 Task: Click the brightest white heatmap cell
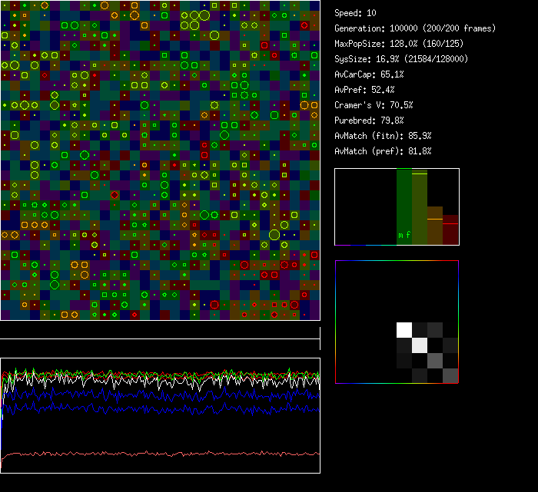pos(404,330)
